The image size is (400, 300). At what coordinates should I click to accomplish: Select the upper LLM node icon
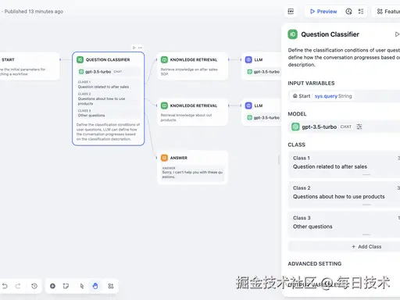point(248,59)
